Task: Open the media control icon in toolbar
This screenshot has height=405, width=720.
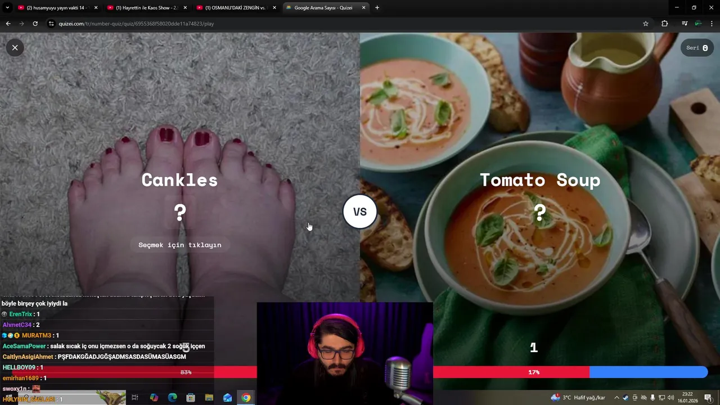Action: (685, 24)
